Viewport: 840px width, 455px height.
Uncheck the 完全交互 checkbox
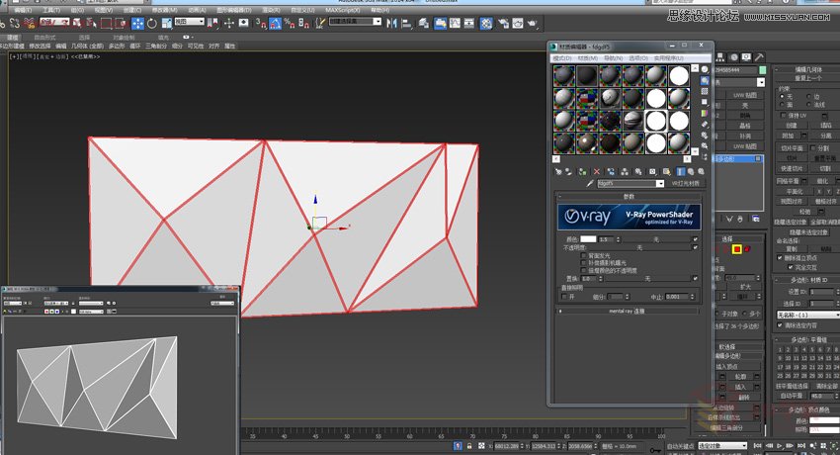(x=791, y=267)
